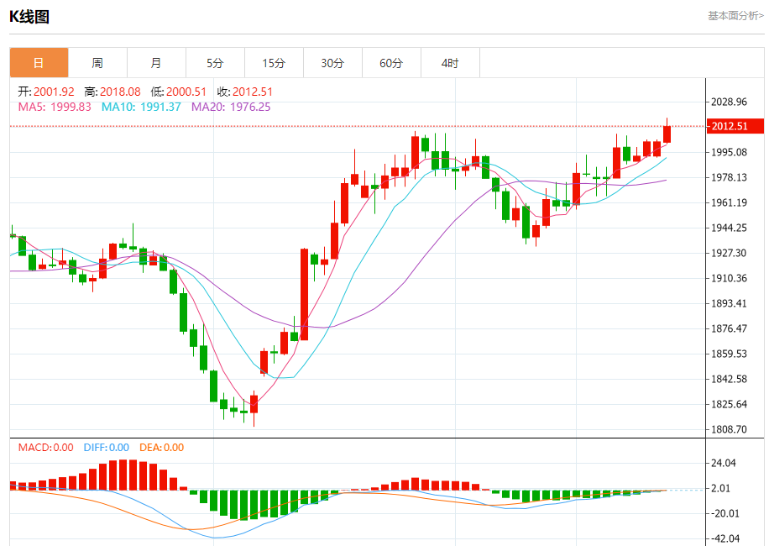This screenshot has width=769, height=546.
Task: Switch to the 周 weekly tab
Action: click(x=97, y=63)
